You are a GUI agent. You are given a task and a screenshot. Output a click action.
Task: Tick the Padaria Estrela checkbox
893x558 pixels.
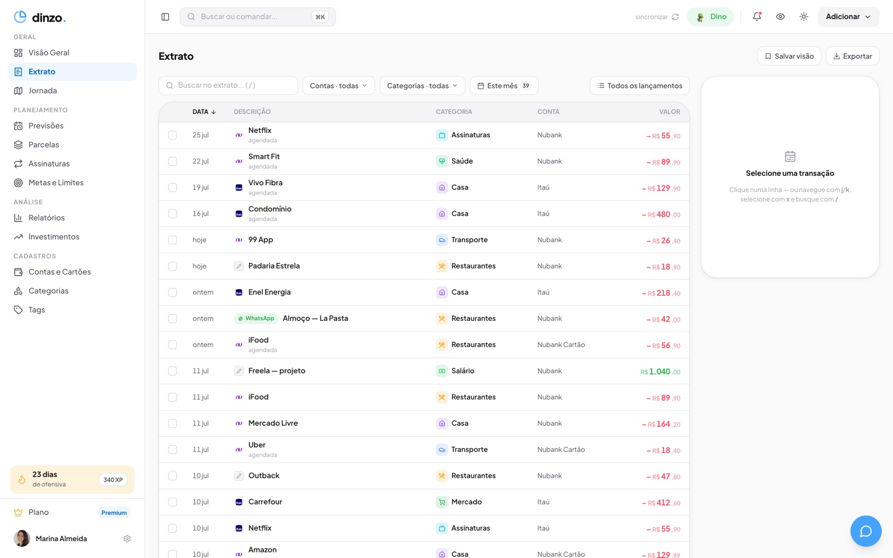tap(172, 266)
